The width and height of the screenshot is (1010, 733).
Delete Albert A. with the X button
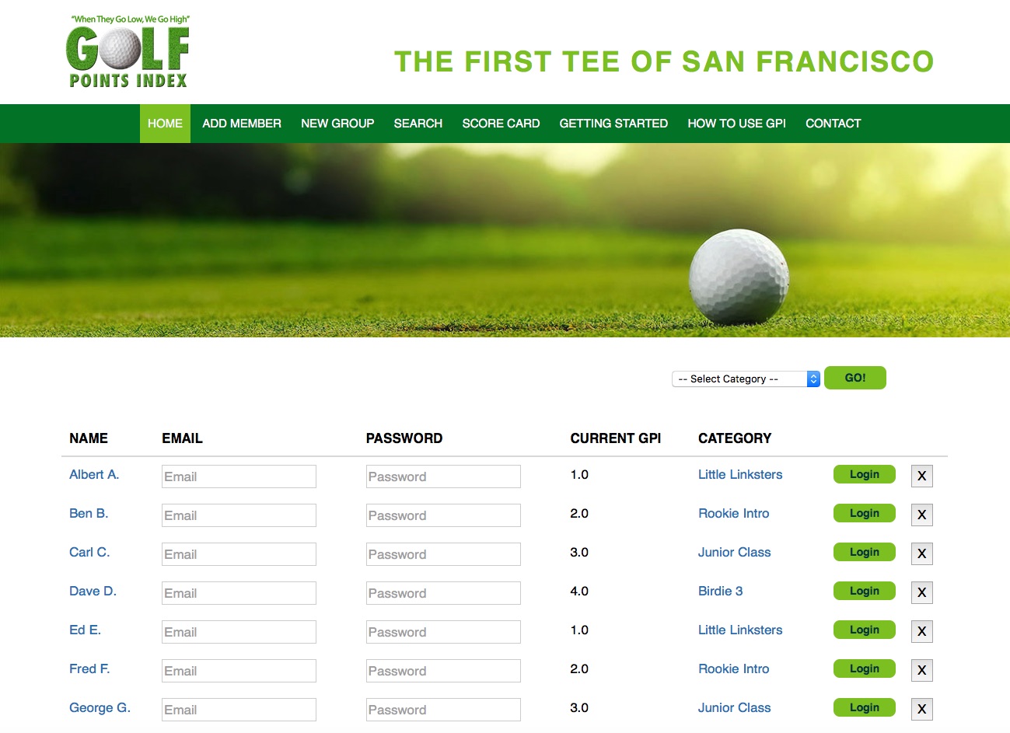point(921,476)
